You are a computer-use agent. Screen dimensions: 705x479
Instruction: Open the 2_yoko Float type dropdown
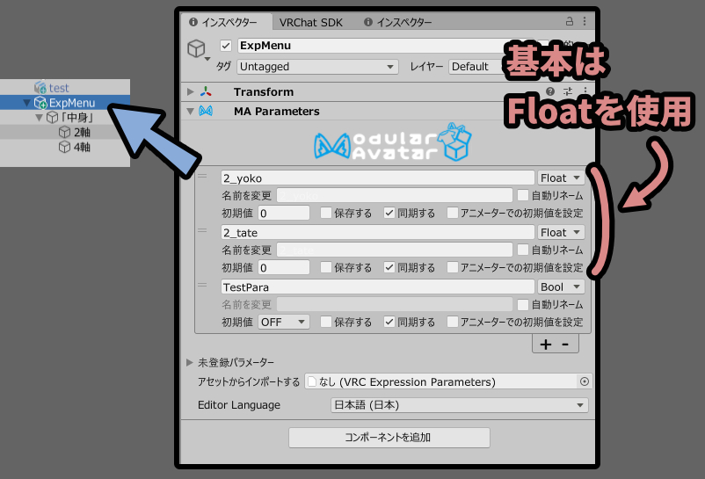tap(561, 178)
